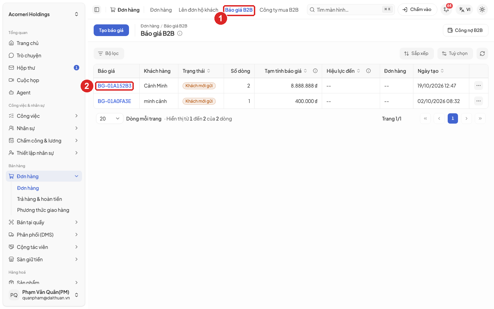Open Cuộc họp in sidebar
This screenshot has width=494, height=309.
[44, 80]
